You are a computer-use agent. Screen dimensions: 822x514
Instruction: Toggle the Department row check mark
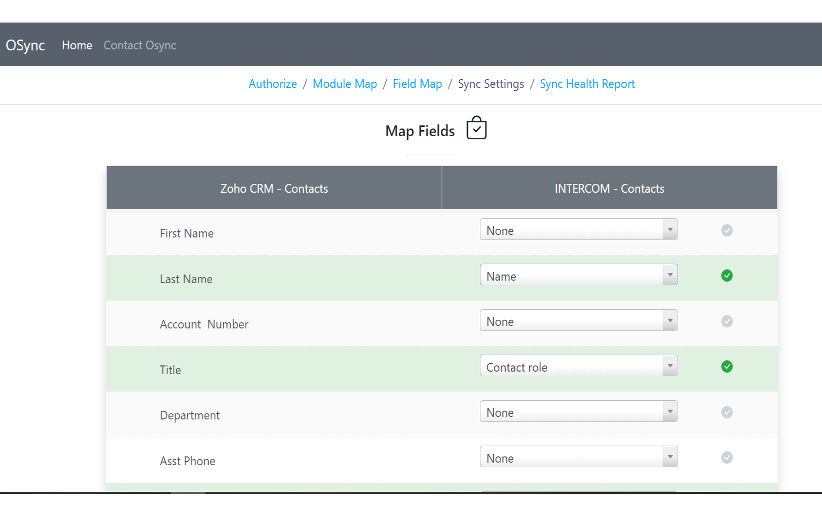point(726,412)
